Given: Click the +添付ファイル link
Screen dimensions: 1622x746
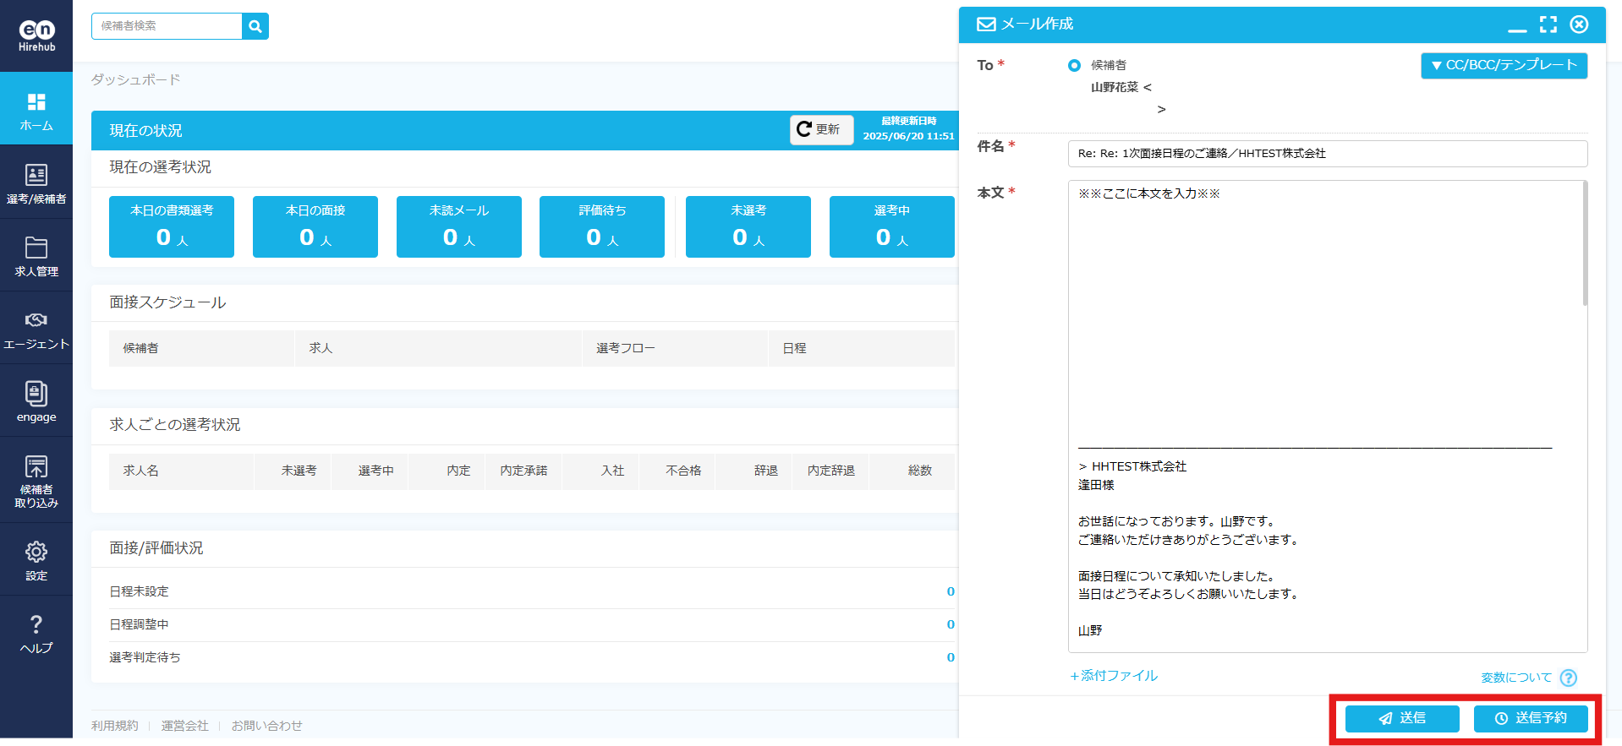Looking at the screenshot, I should [x=1114, y=676].
